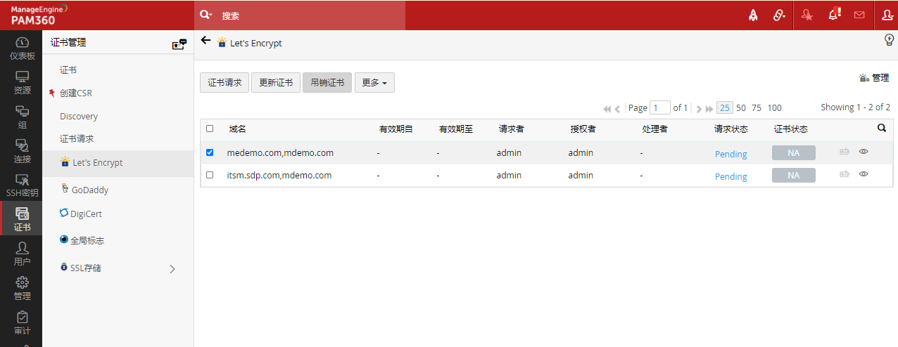View details eye icon for itsm.sdp.com row
Viewport: 898px width, 347px height.
pyautogui.click(x=864, y=174)
